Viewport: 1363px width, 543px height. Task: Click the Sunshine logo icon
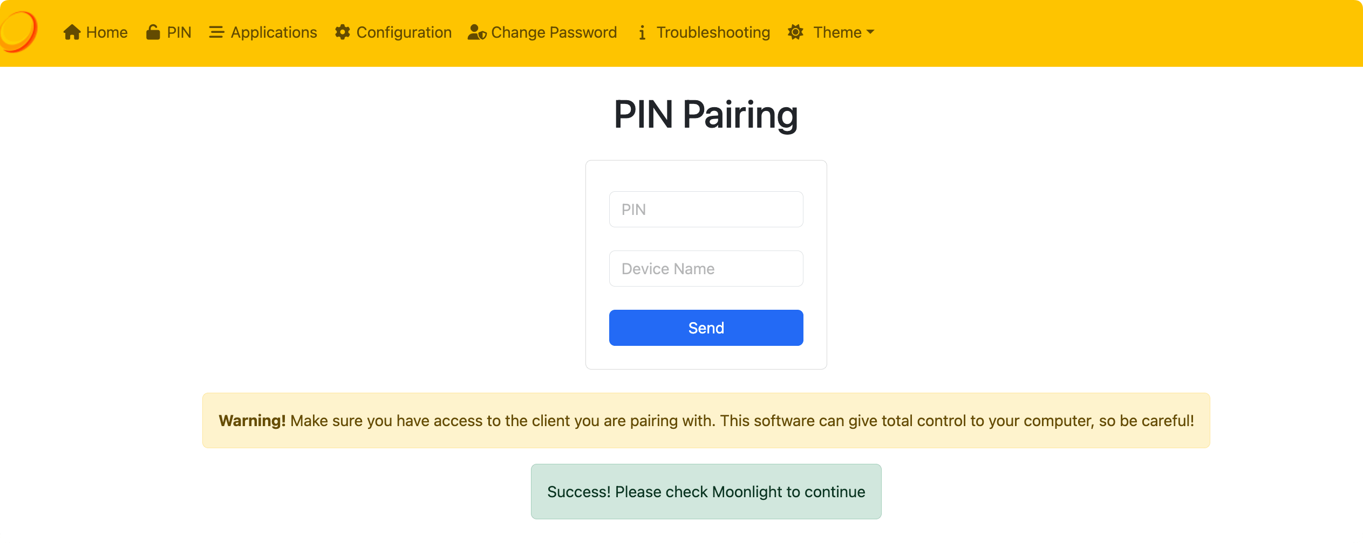click(18, 31)
